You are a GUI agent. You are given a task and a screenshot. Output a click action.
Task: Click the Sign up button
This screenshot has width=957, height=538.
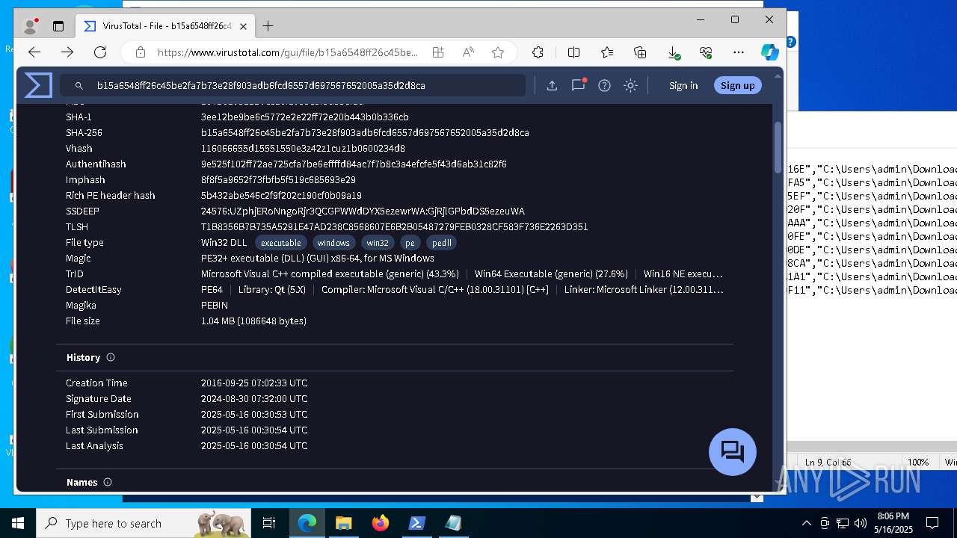pos(737,86)
